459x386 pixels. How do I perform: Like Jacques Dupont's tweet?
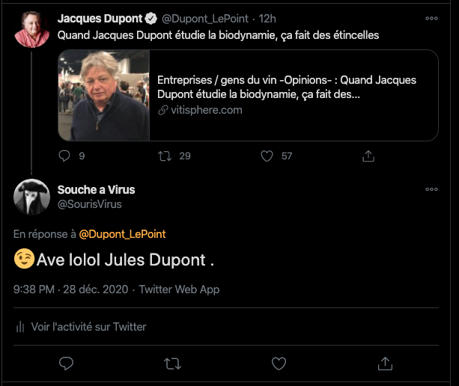click(267, 156)
